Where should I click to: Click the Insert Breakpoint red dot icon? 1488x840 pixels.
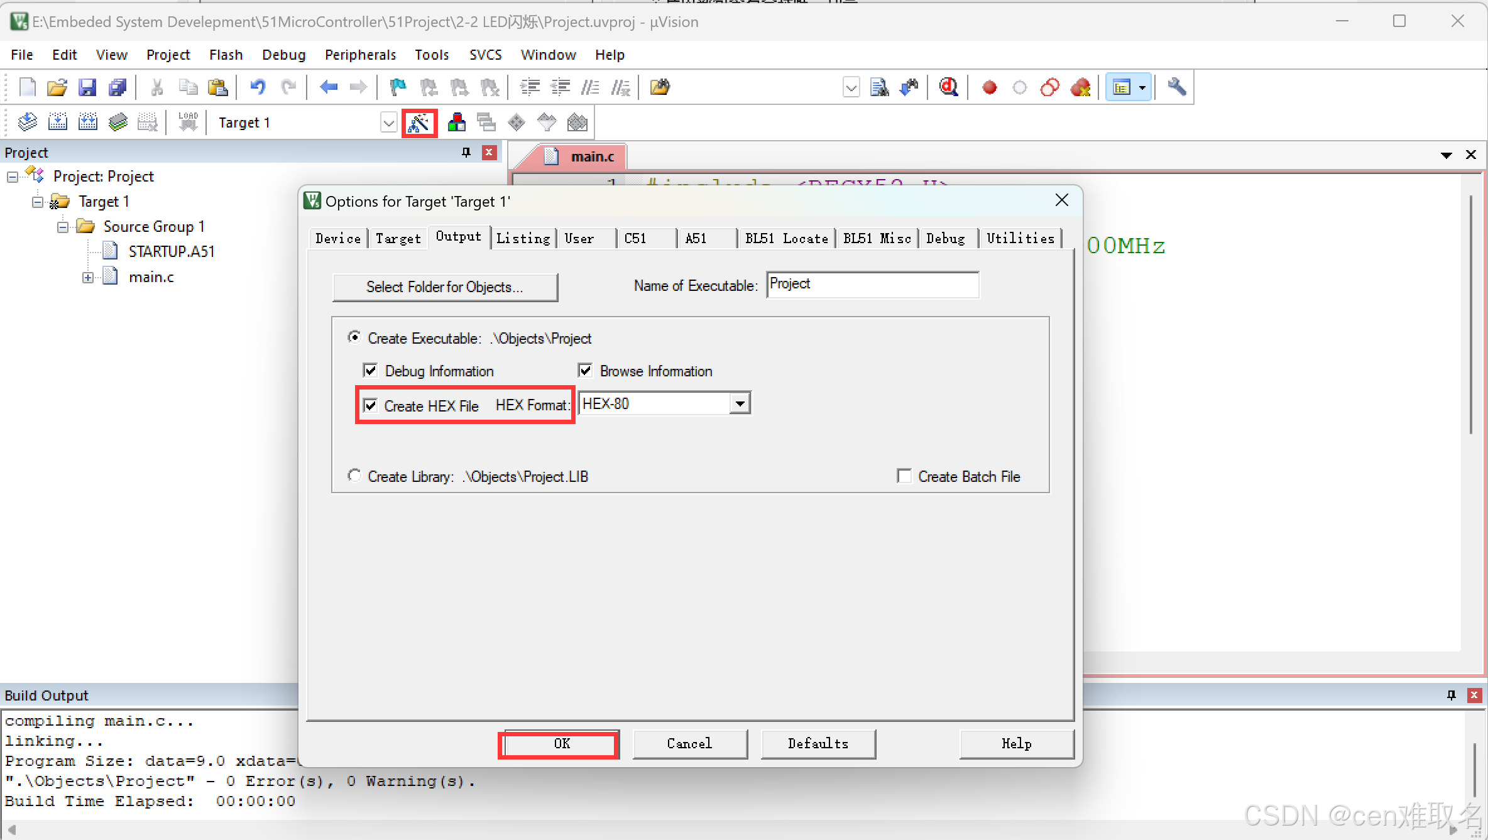point(989,87)
